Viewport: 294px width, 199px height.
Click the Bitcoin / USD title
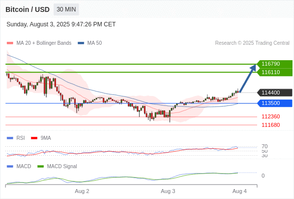coord(27,9)
